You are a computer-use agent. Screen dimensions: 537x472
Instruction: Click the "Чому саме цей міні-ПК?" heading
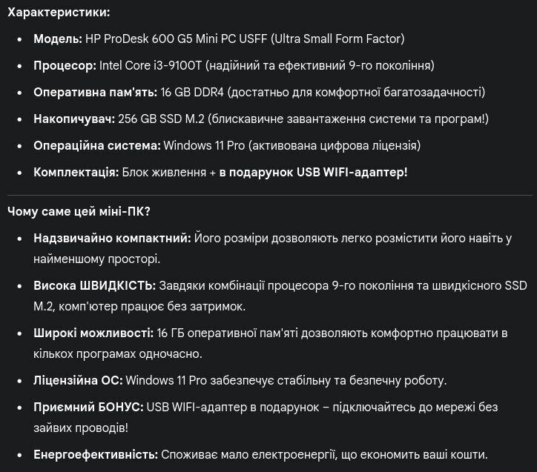(79, 211)
